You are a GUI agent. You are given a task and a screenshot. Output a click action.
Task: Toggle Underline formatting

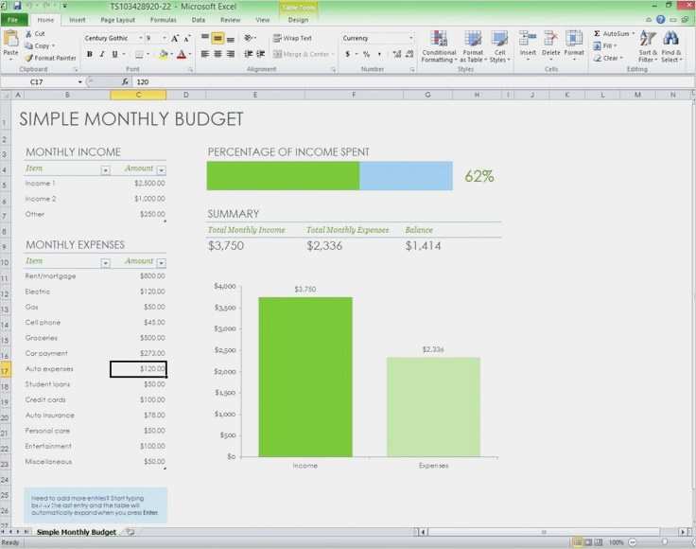(114, 54)
